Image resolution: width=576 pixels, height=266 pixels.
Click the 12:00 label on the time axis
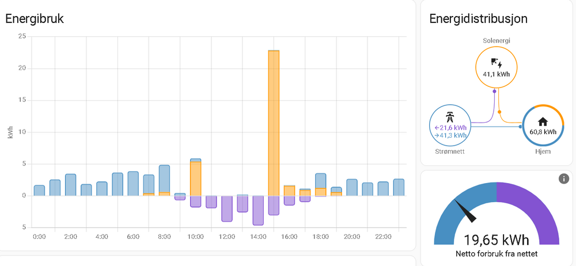pyautogui.click(x=227, y=237)
